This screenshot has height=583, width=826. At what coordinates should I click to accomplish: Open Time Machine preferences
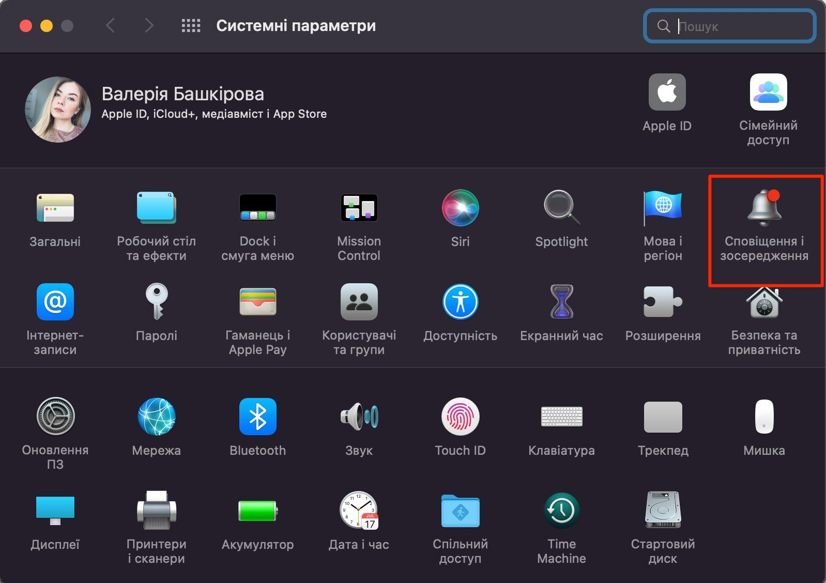coord(561,511)
